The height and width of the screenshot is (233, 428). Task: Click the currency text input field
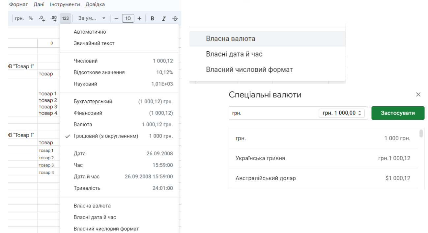(273, 113)
